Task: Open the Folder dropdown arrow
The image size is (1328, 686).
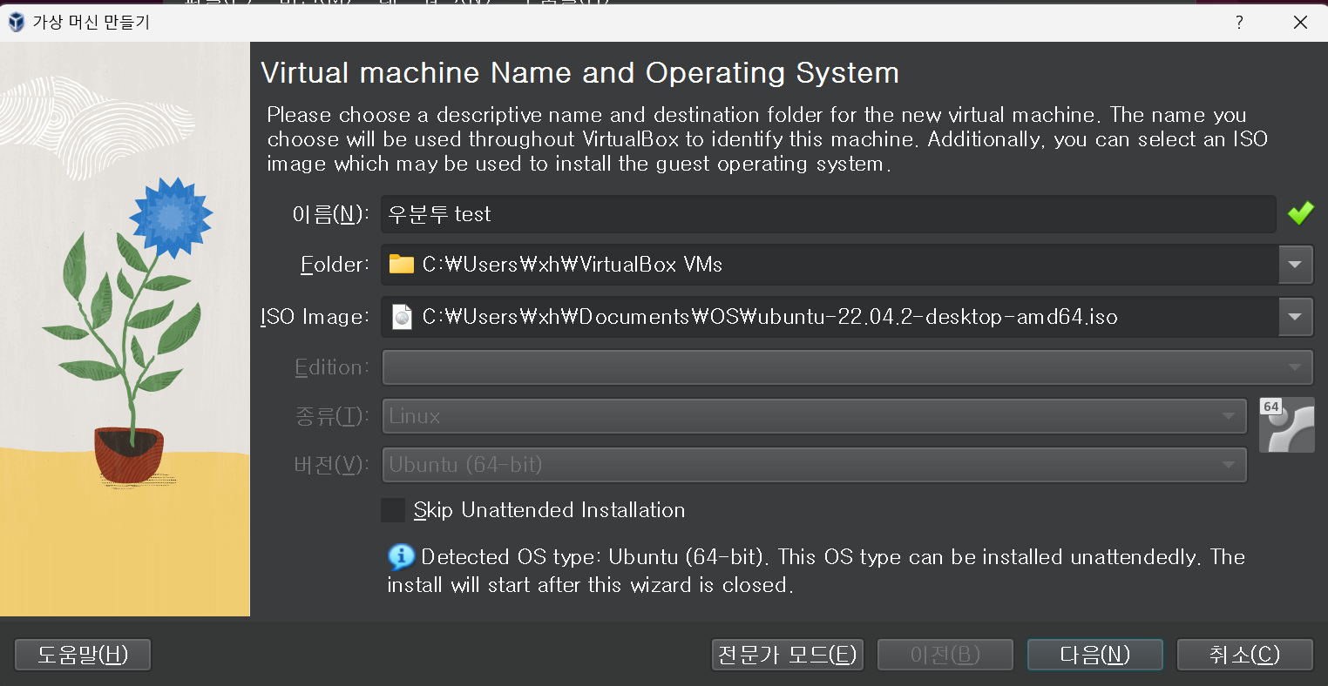Action: point(1296,265)
